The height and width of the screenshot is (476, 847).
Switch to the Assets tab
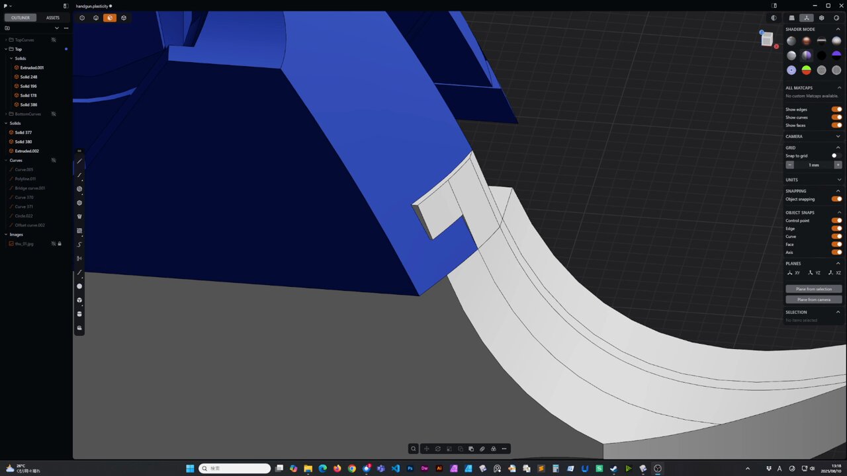(53, 18)
